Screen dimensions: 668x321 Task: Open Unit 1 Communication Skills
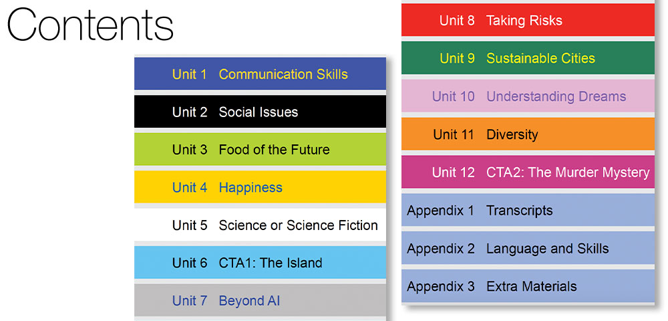click(x=260, y=74)
